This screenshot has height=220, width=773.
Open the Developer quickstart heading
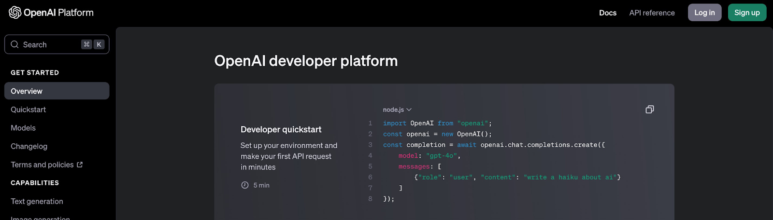[281, 129]
